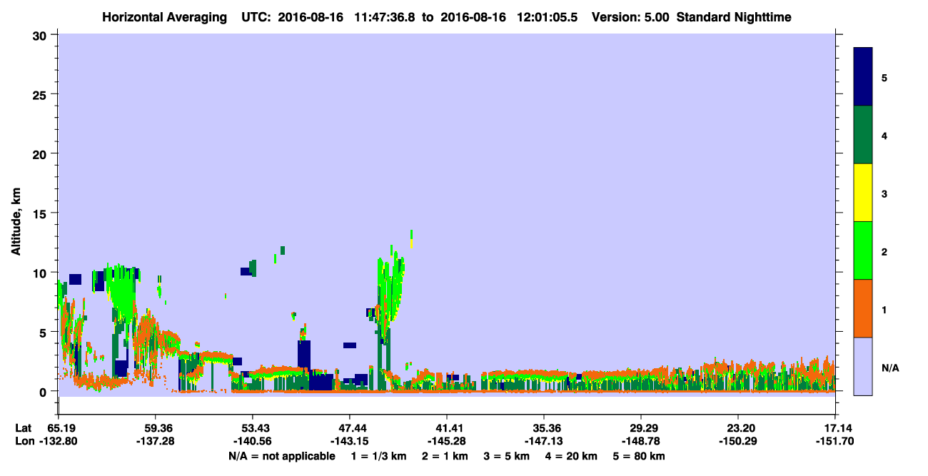The height and width of the screenshot is (476, 928).
Task: Click the bright green 2 colorbar segment
Action: (863, 250)
